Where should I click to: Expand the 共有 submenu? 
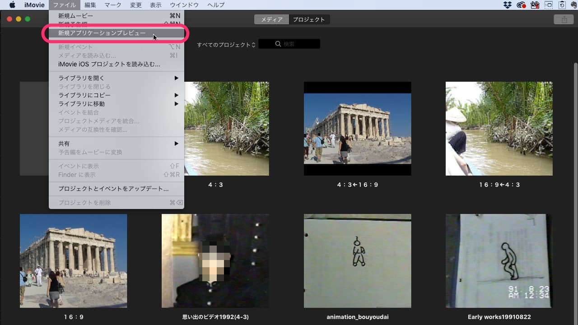click(117, 144)
